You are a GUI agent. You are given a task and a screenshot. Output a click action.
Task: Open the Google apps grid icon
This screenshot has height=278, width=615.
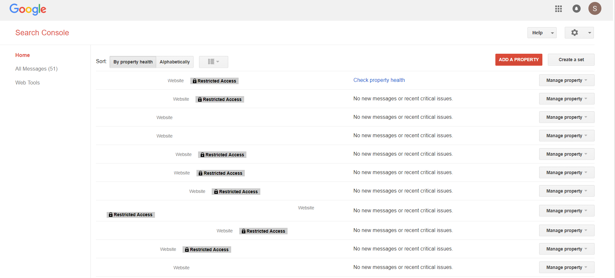(558, 9)
